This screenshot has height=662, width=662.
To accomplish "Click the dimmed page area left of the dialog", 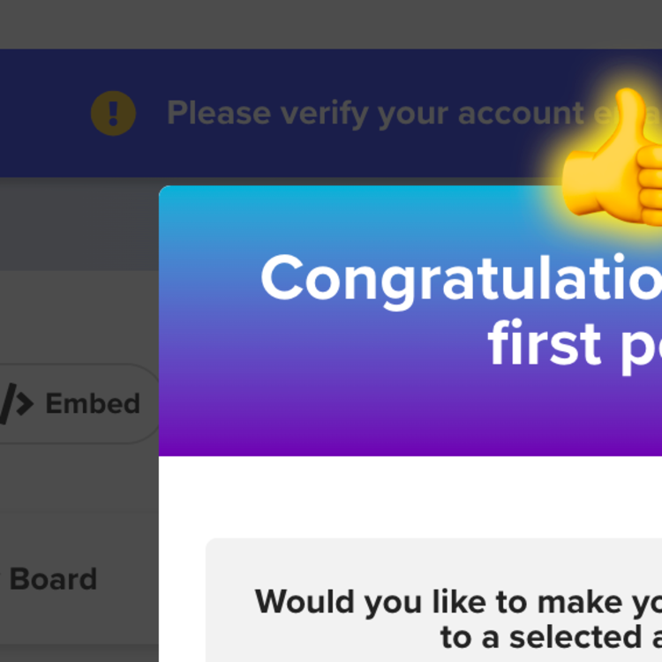I will (x=79, y=494).
